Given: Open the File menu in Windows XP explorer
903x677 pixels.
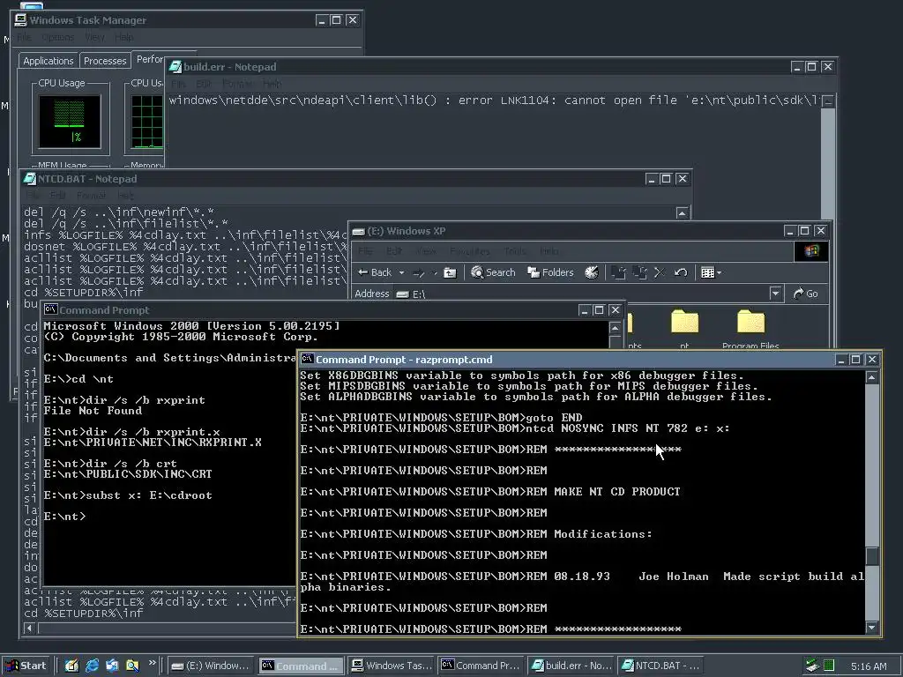Looking at the screenshot, I should pos(365,251).
